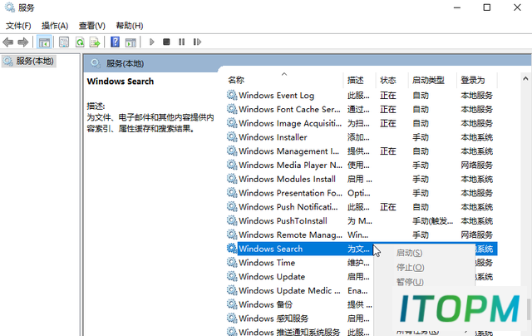
Task: Click the gear icon beside Windows Update Medic
Action: click(x=232, y=290)
